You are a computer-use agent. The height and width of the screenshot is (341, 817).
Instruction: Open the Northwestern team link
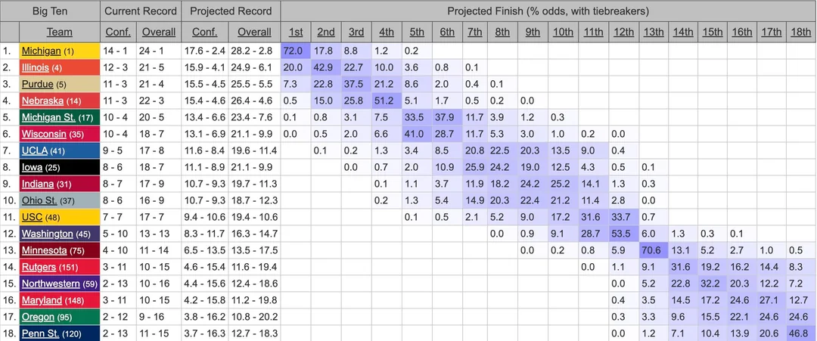point(51,284)
